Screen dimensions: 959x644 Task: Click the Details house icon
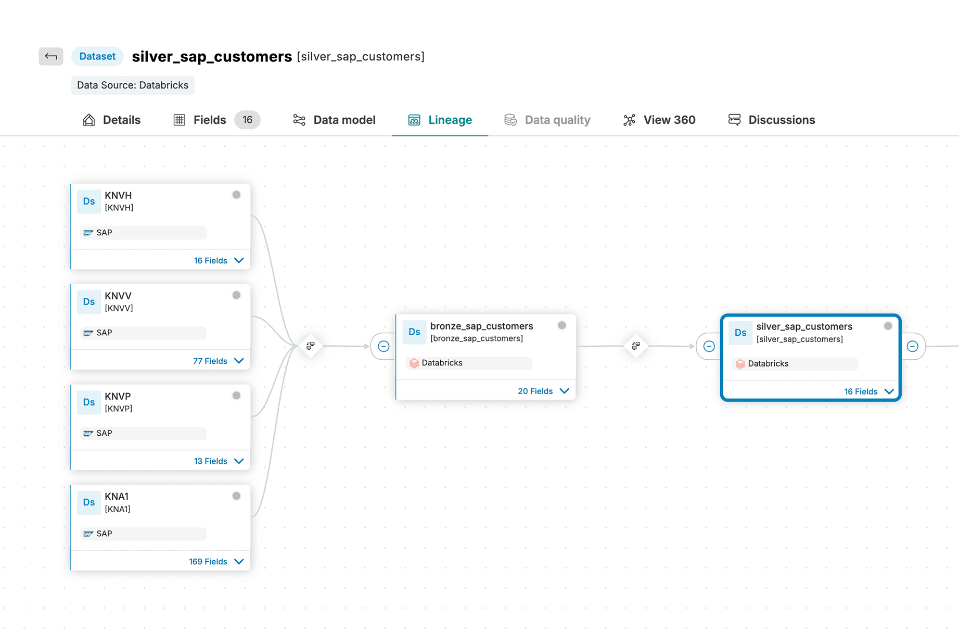tap(89, 120)
